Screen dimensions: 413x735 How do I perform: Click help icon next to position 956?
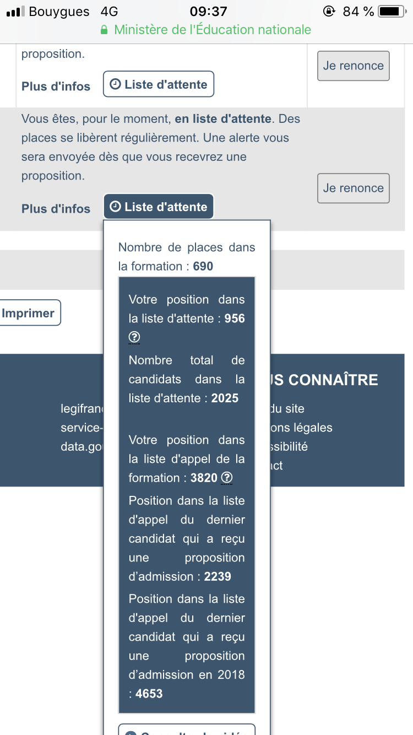tap(134, 337)
